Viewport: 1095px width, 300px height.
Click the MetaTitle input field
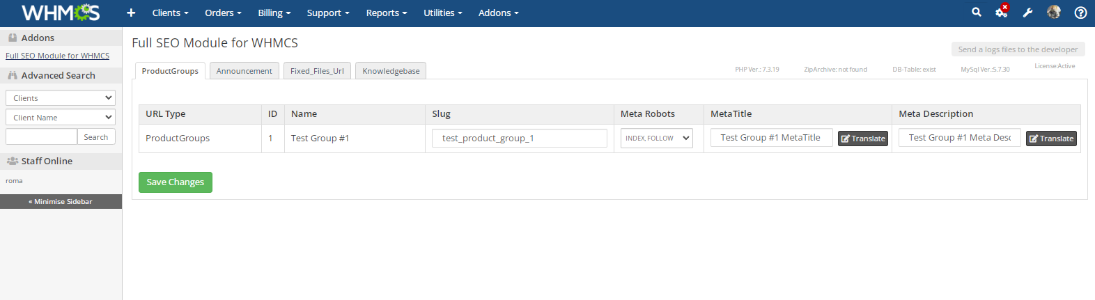click(x=772, y=138)
